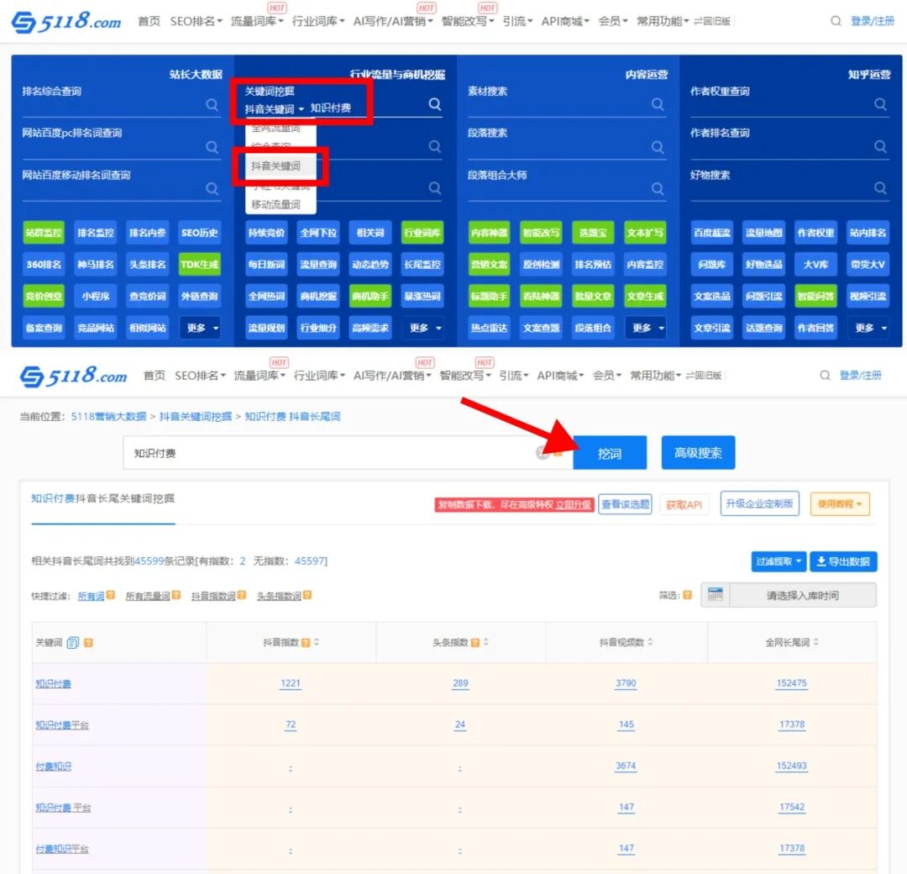Expand 更多 in the 站长大数据 panel
This screenshot has width=907, height=874.
click(x=201, y=328)
